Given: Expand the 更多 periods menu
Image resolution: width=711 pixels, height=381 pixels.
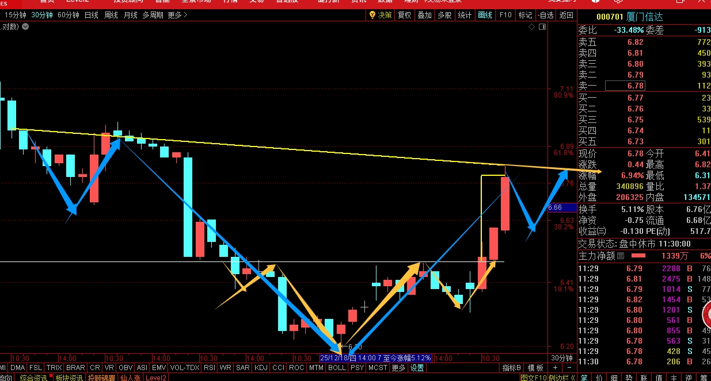Looking at the screenshot, I should point(177,15).
